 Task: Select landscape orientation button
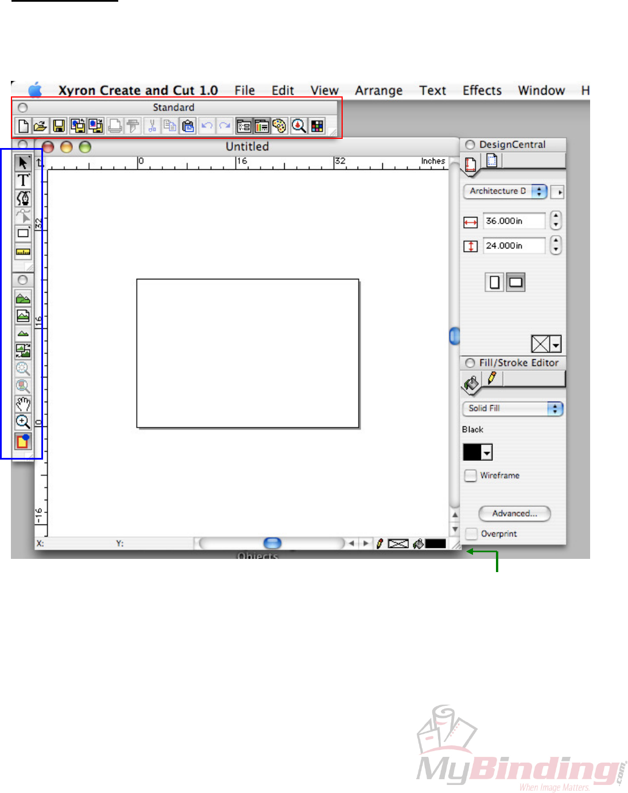click(515, 282)
